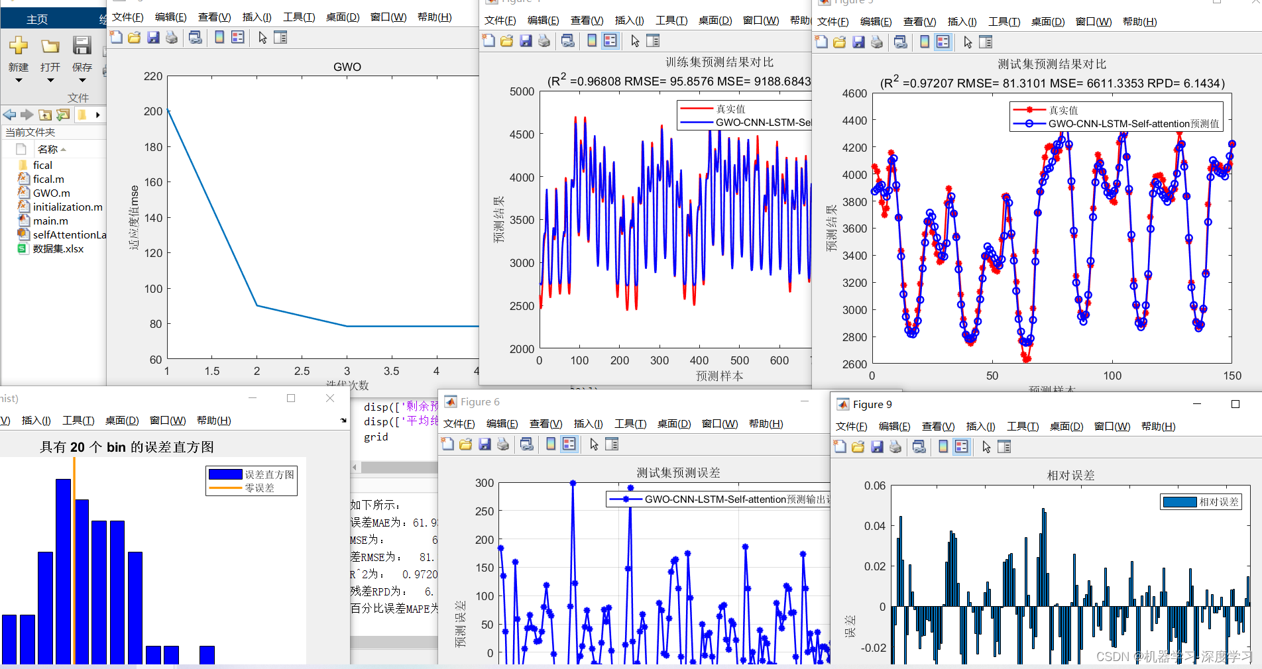This screenshot has height=669, width=1262.
Task: Toggle Insert Legend in Figure 6 toolbar
Action: point(569,444)
